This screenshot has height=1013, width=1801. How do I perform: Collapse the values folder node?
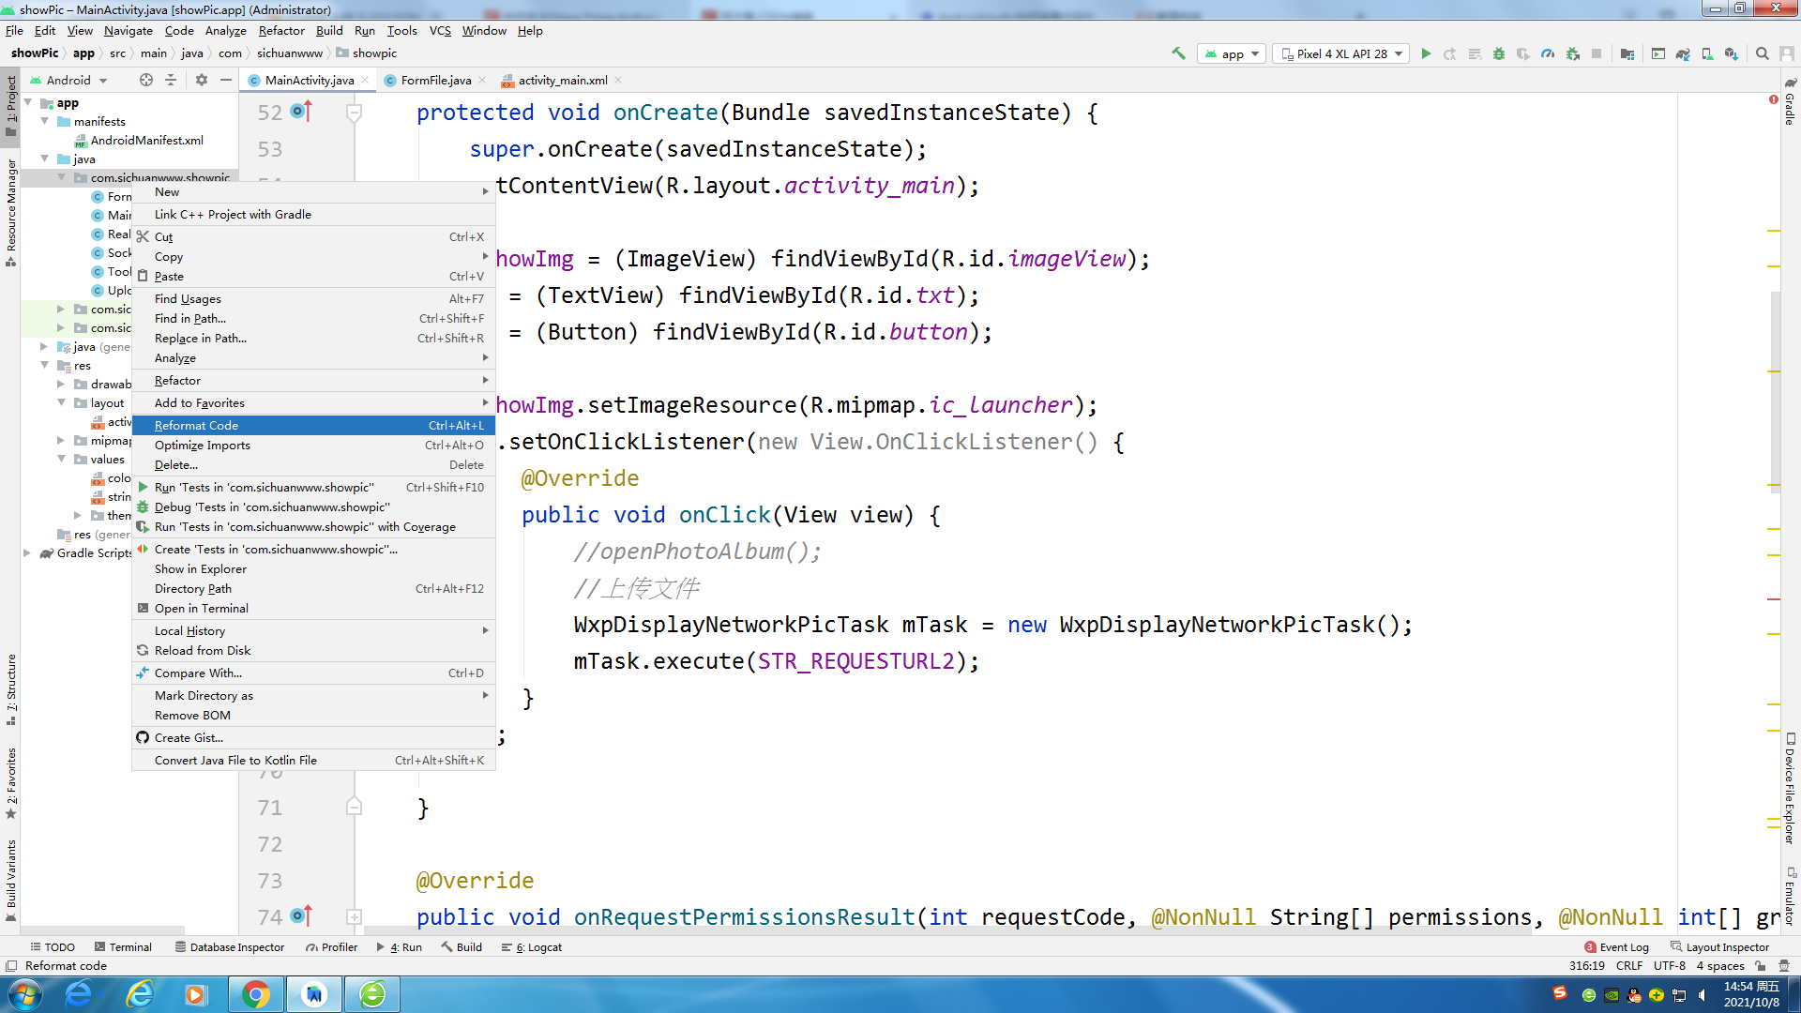61,459
